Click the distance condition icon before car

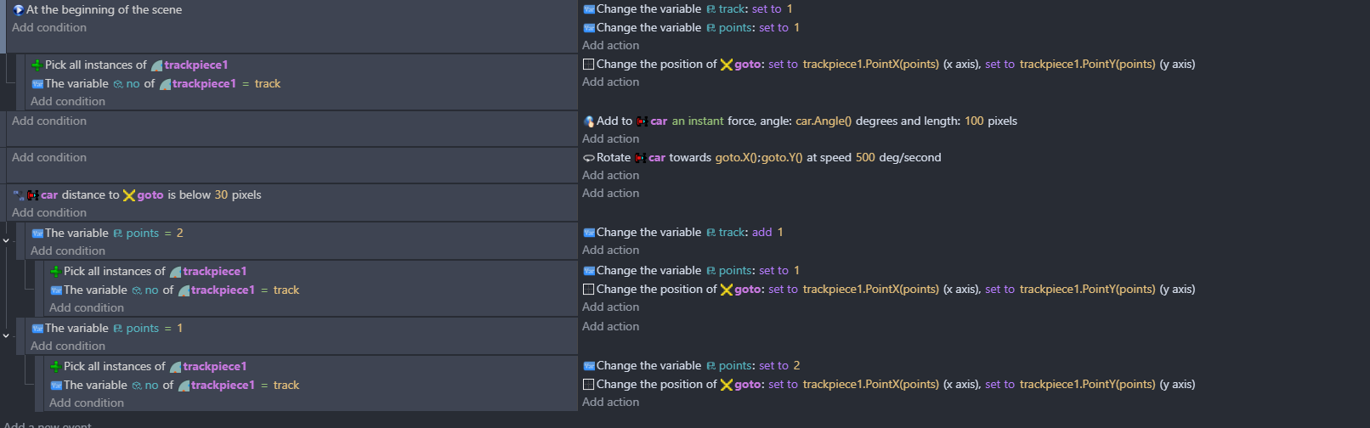[x=18, y=195]
